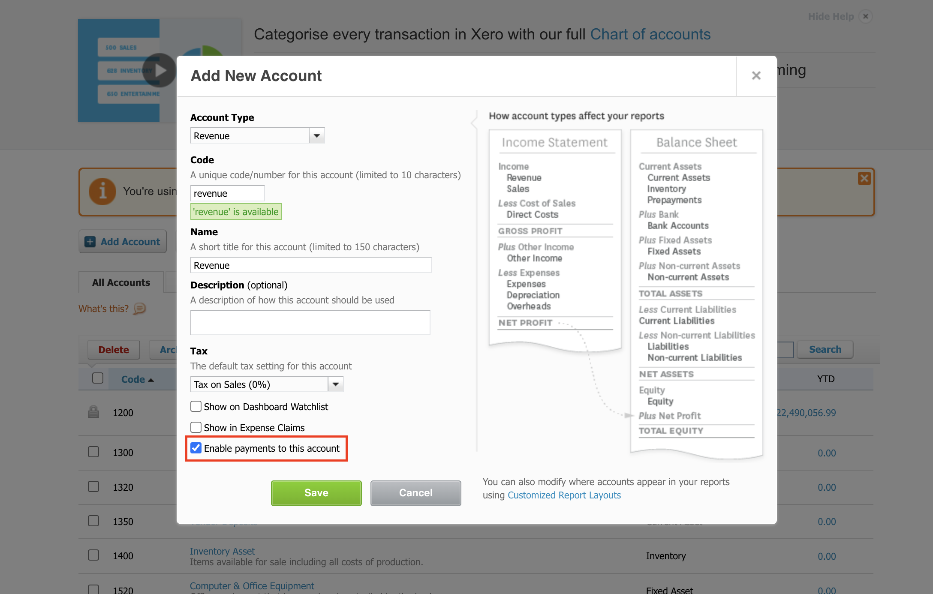The width and height of the screenshot is (933, 594).
Task: Open the Chart of accounts help link
Action: [x=650, y=34]
